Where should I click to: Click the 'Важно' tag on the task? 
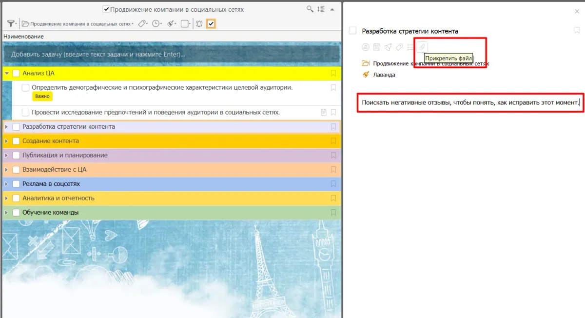pyautogui.click(x=42, y=97)
